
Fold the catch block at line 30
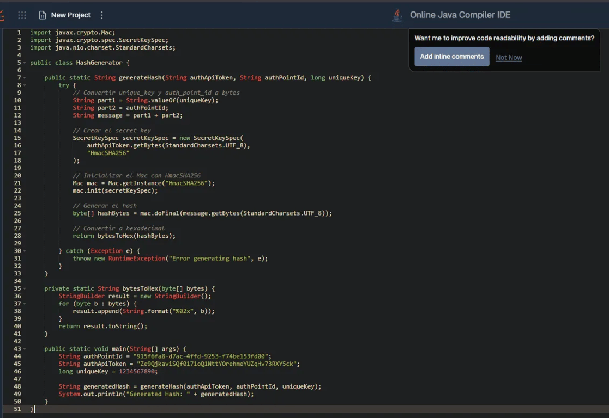pyautogui.click(x=25, y=251)
